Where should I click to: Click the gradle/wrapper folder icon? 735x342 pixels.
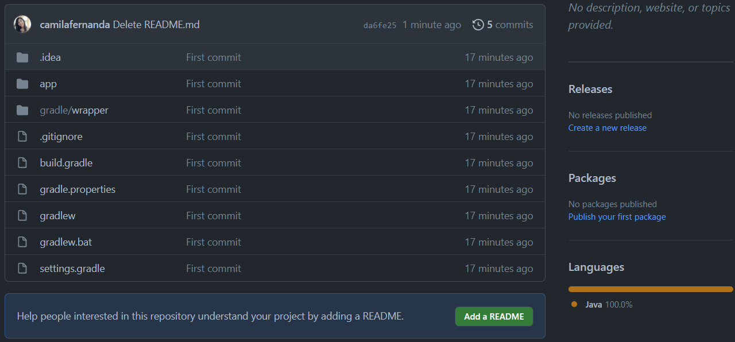point(22,110)
